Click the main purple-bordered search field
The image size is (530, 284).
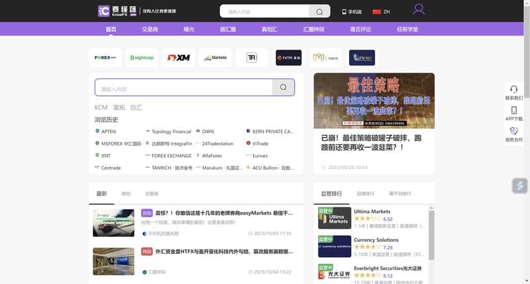(184, 88)
